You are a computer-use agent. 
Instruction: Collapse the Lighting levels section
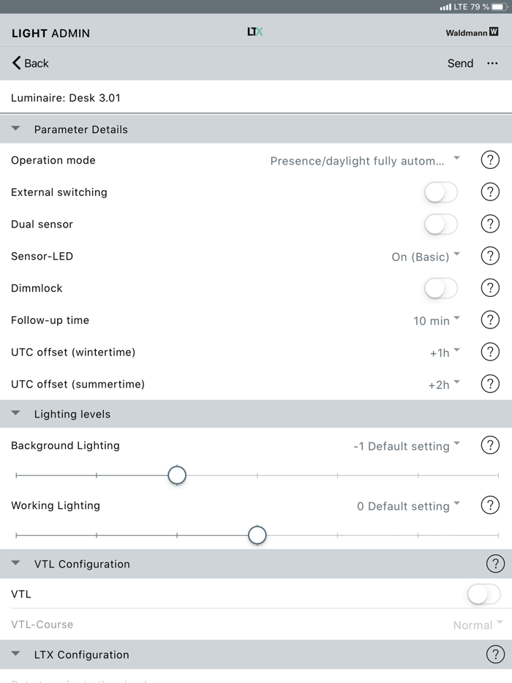15,413
